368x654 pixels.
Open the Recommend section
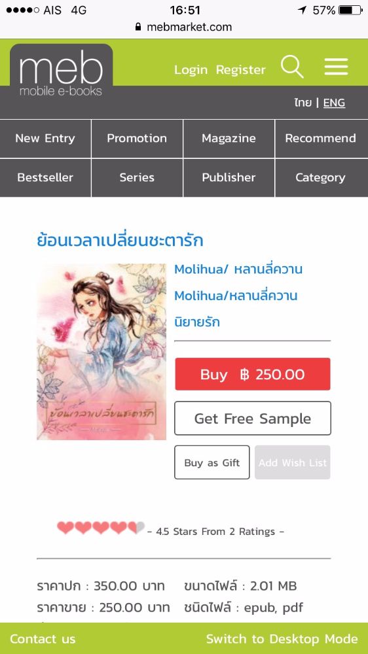click(322, 139)
